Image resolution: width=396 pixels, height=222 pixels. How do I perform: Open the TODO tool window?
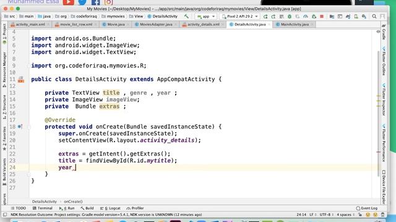click(19, 208)
